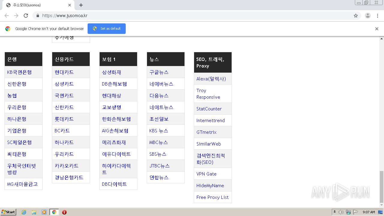Go to the KBS 뉴스 link
The height and width of the screenshot is (216, 384).
159,131
